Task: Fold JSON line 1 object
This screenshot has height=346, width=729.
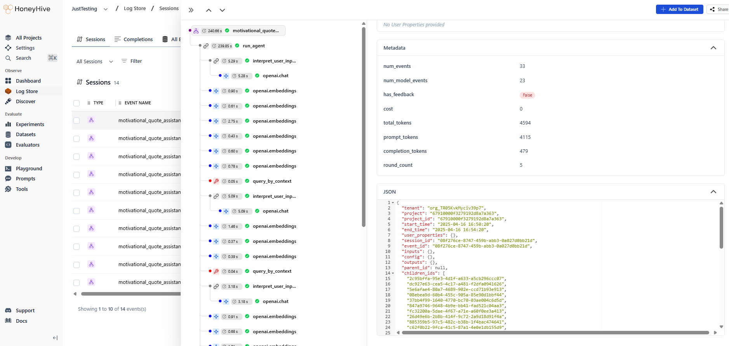Action: (393, 202)
